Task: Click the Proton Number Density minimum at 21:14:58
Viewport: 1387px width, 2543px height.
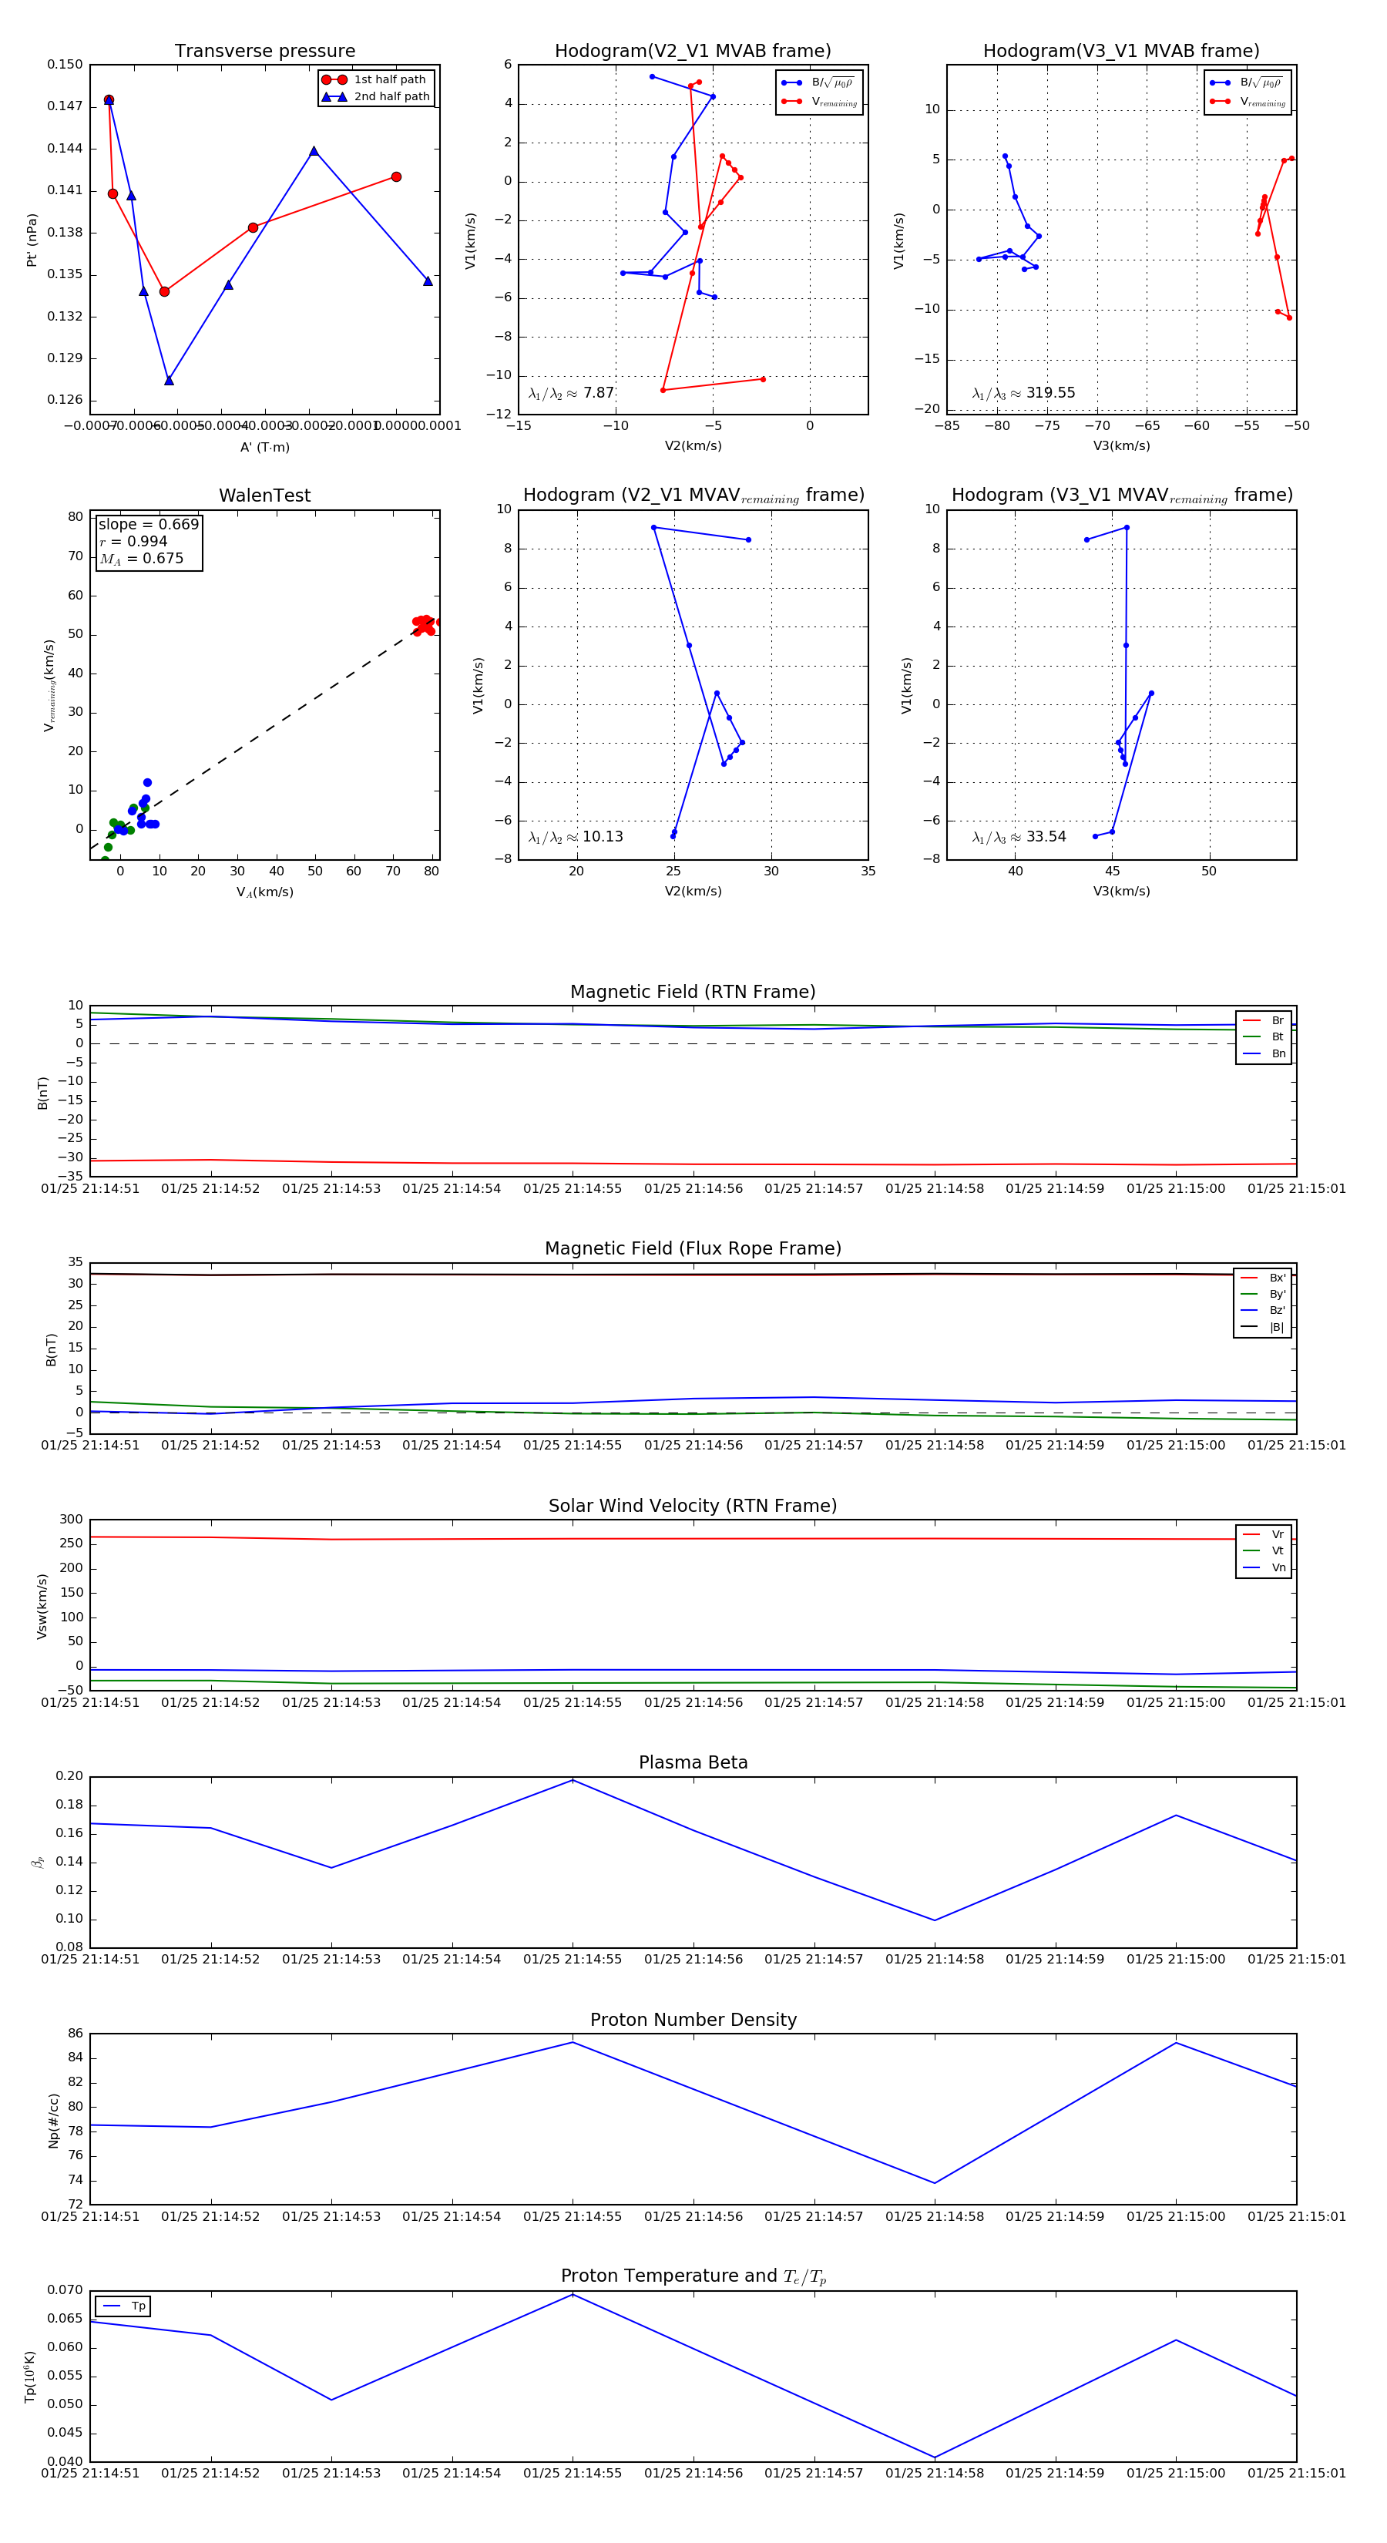Action: pos(935,2182)
